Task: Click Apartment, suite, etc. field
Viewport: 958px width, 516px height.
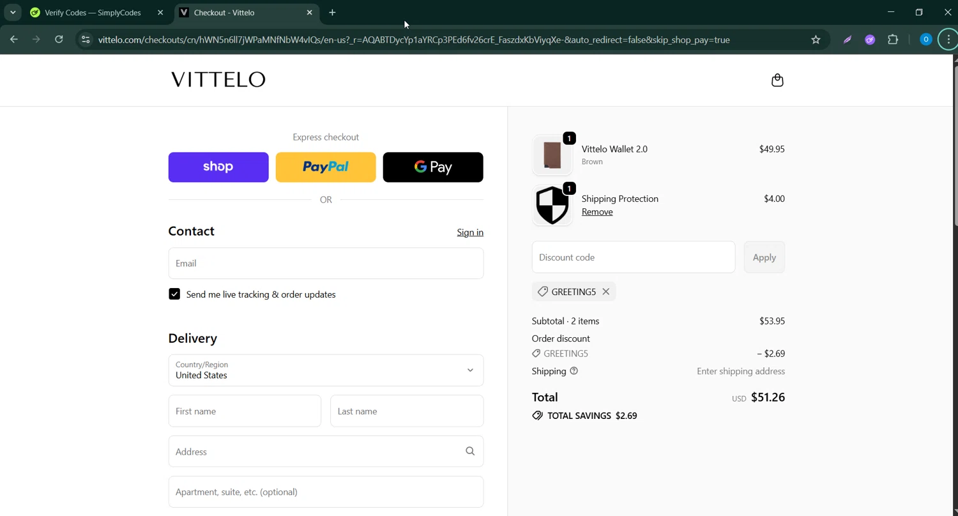Action: click(x=326, y=492)
